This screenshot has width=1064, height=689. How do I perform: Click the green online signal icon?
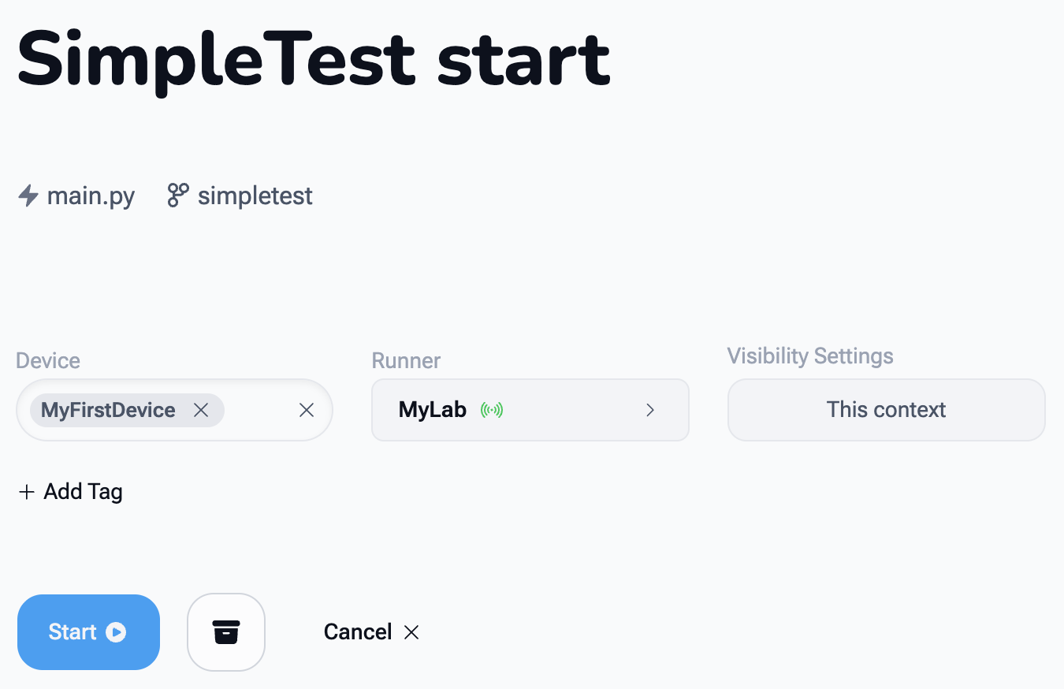click(x=492, y=410)
